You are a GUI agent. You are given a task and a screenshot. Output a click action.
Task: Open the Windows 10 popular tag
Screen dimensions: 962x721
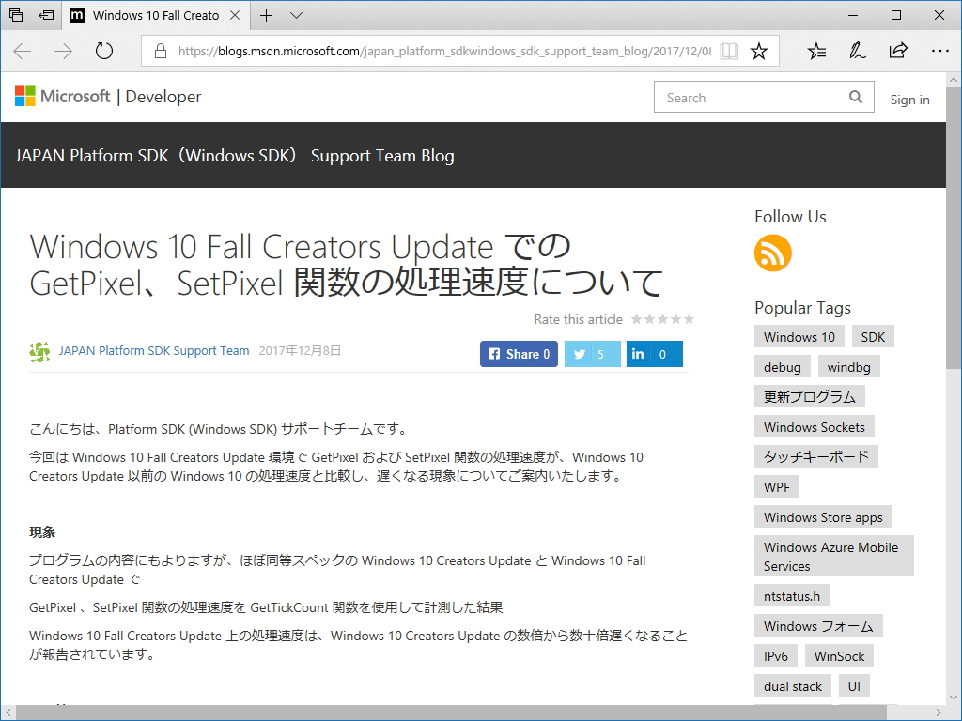click(x=799, y=336)
